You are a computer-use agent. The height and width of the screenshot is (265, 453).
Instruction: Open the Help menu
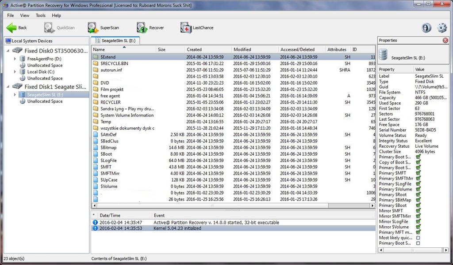click(x=56, y=15)
